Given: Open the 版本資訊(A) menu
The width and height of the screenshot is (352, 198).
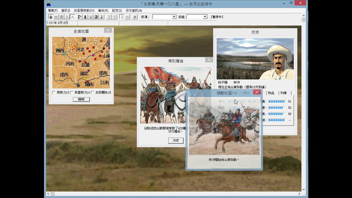Looking at the screenshot, I should pyautogui.click(x=134, y=10).
